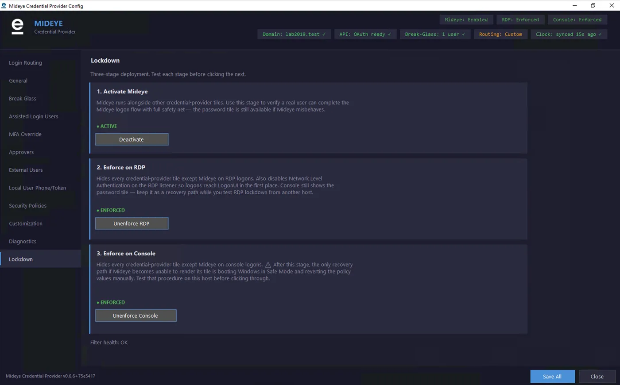Viewport: 620px width, 385px height.
Task: Click the Unenforce RDP button
Action: click(132, 223)
